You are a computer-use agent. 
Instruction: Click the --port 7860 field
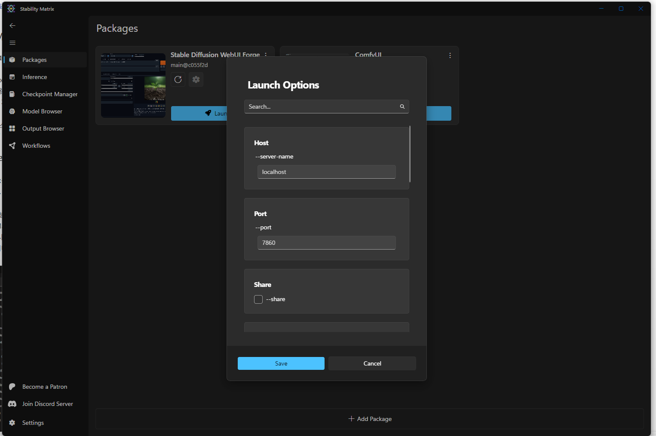326,243
